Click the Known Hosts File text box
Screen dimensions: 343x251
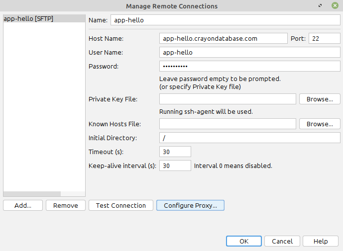[228, 124]
